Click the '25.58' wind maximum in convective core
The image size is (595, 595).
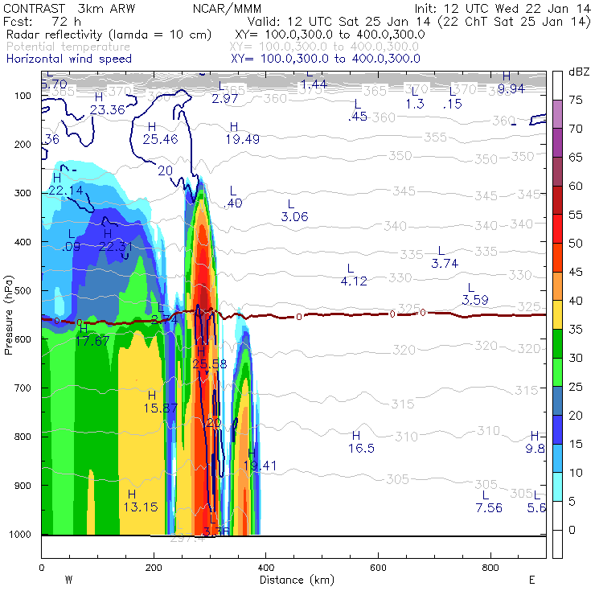coord(210,364)
